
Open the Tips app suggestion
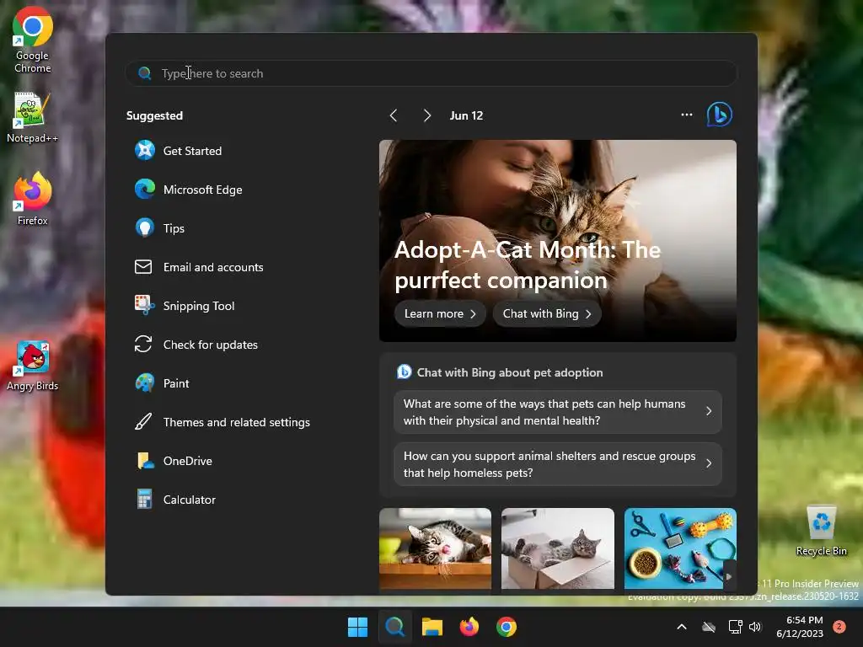pyautogui.click(x=159, y=228)
